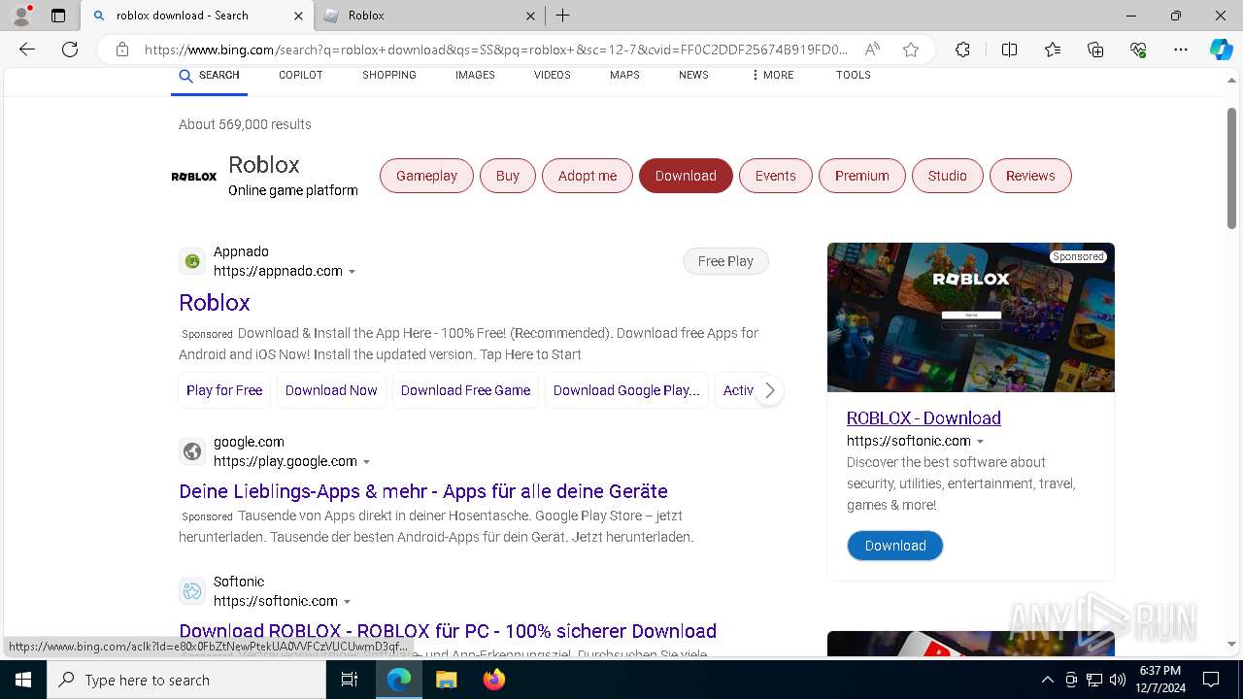Switch to the NEWS tab
1243x699 pixels.
coord(693,76)
